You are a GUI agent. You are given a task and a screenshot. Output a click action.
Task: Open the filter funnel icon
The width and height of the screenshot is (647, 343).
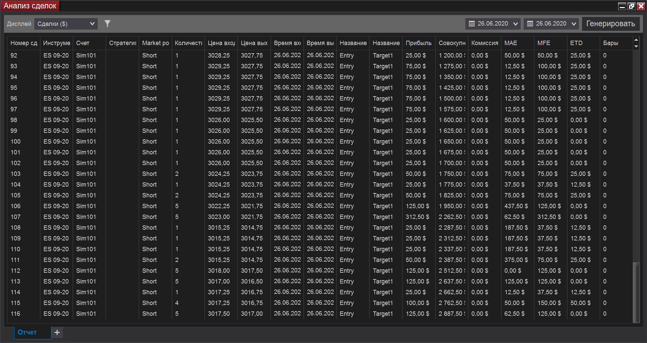click(x=107, y=24)
